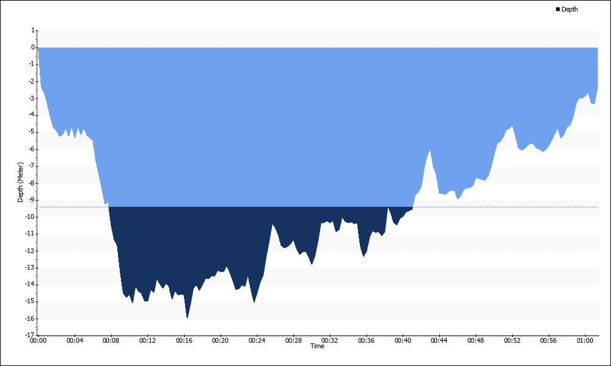Screen dimensions: 611x366
Task: Click the 00:00 time axis label
Action: click(38, 340)
